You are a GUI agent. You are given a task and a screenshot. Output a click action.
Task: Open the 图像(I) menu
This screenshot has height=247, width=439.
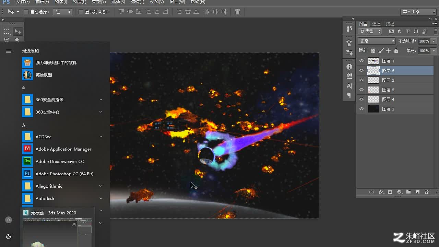coord(61,2)
